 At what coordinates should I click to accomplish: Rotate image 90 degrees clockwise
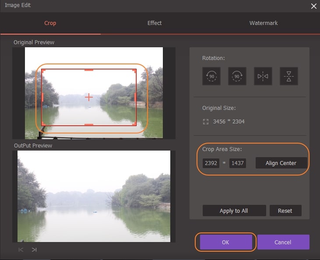coord(237,76)
